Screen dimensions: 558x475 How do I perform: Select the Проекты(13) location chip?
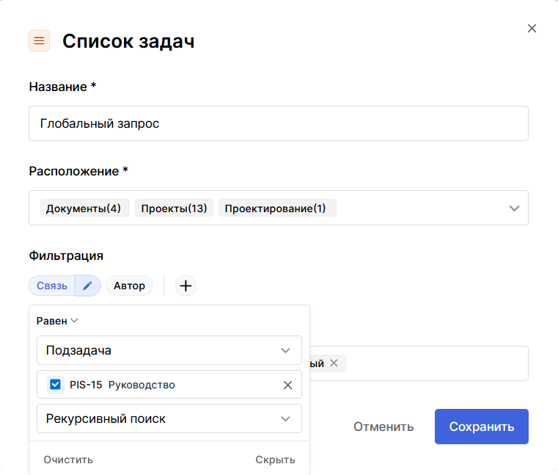[174, 209]
